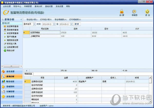Select the 运费月结应收 row

click(x=87, y=92)
